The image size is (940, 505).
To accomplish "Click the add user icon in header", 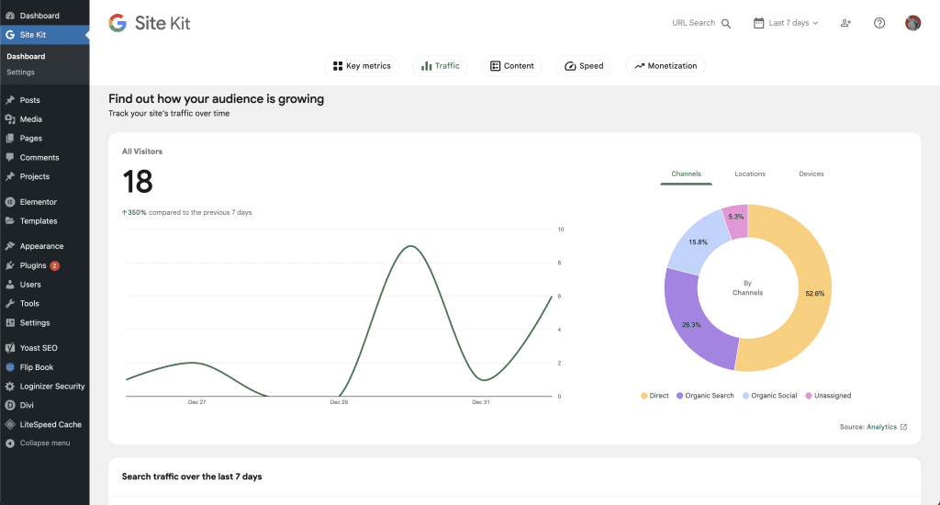I will click(x=845, y=23).
